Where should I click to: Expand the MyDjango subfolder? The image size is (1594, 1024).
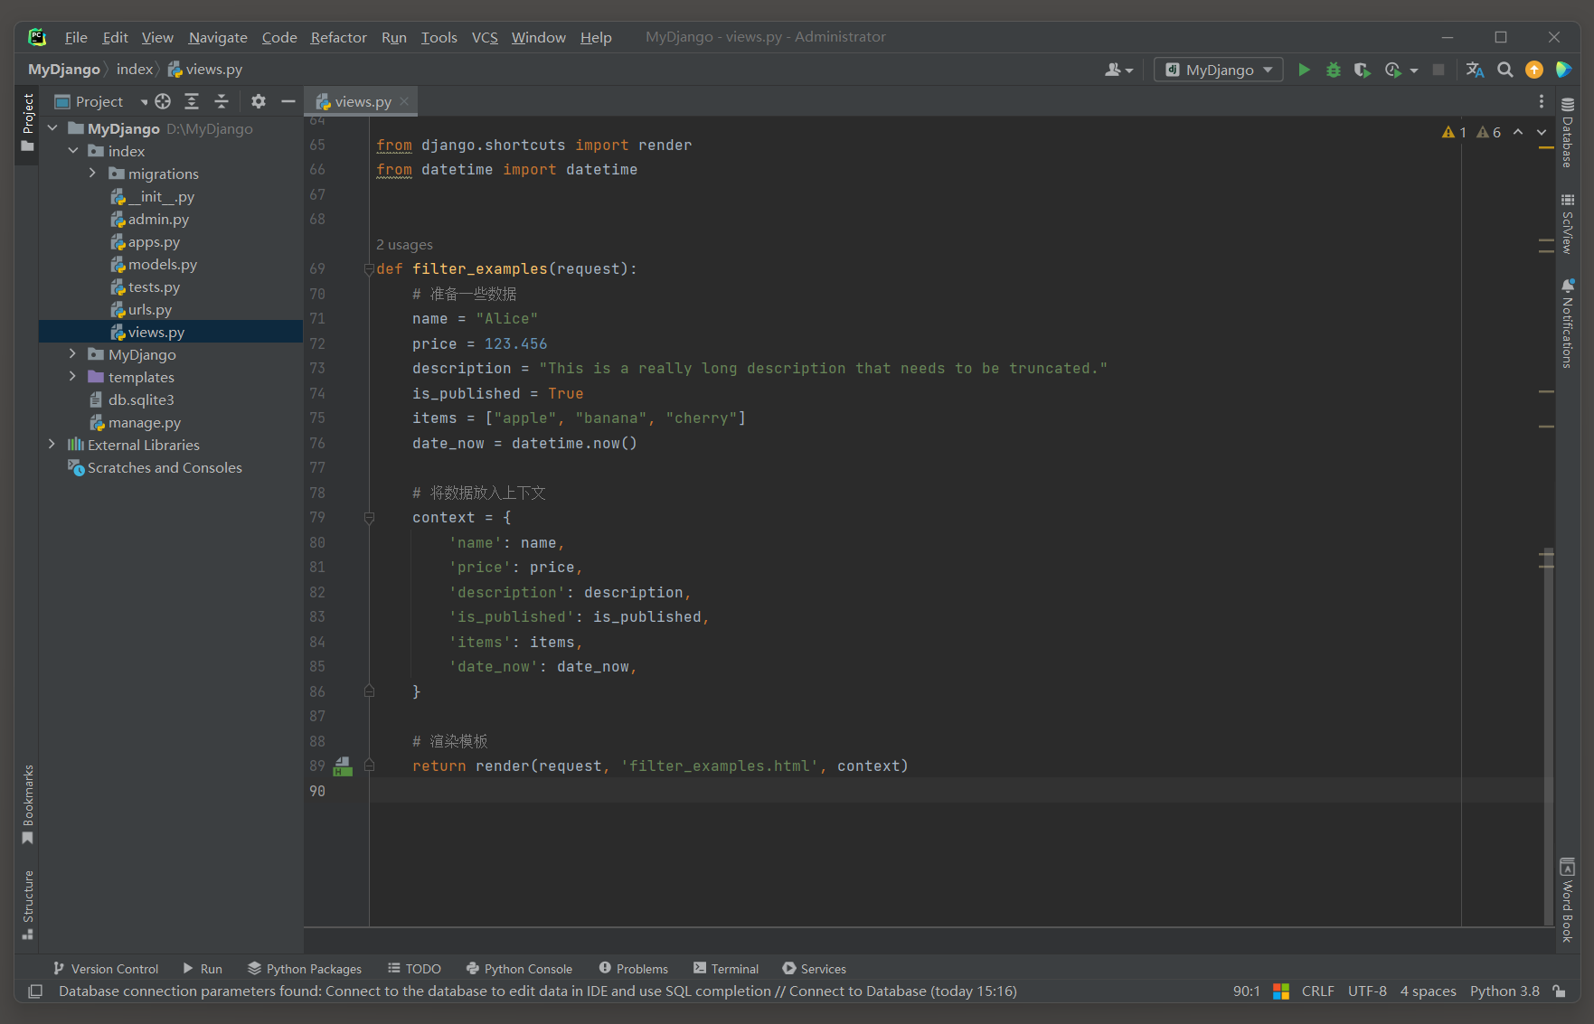73,354
